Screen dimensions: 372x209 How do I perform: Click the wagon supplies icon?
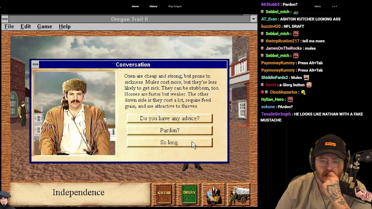pos(239,194)
